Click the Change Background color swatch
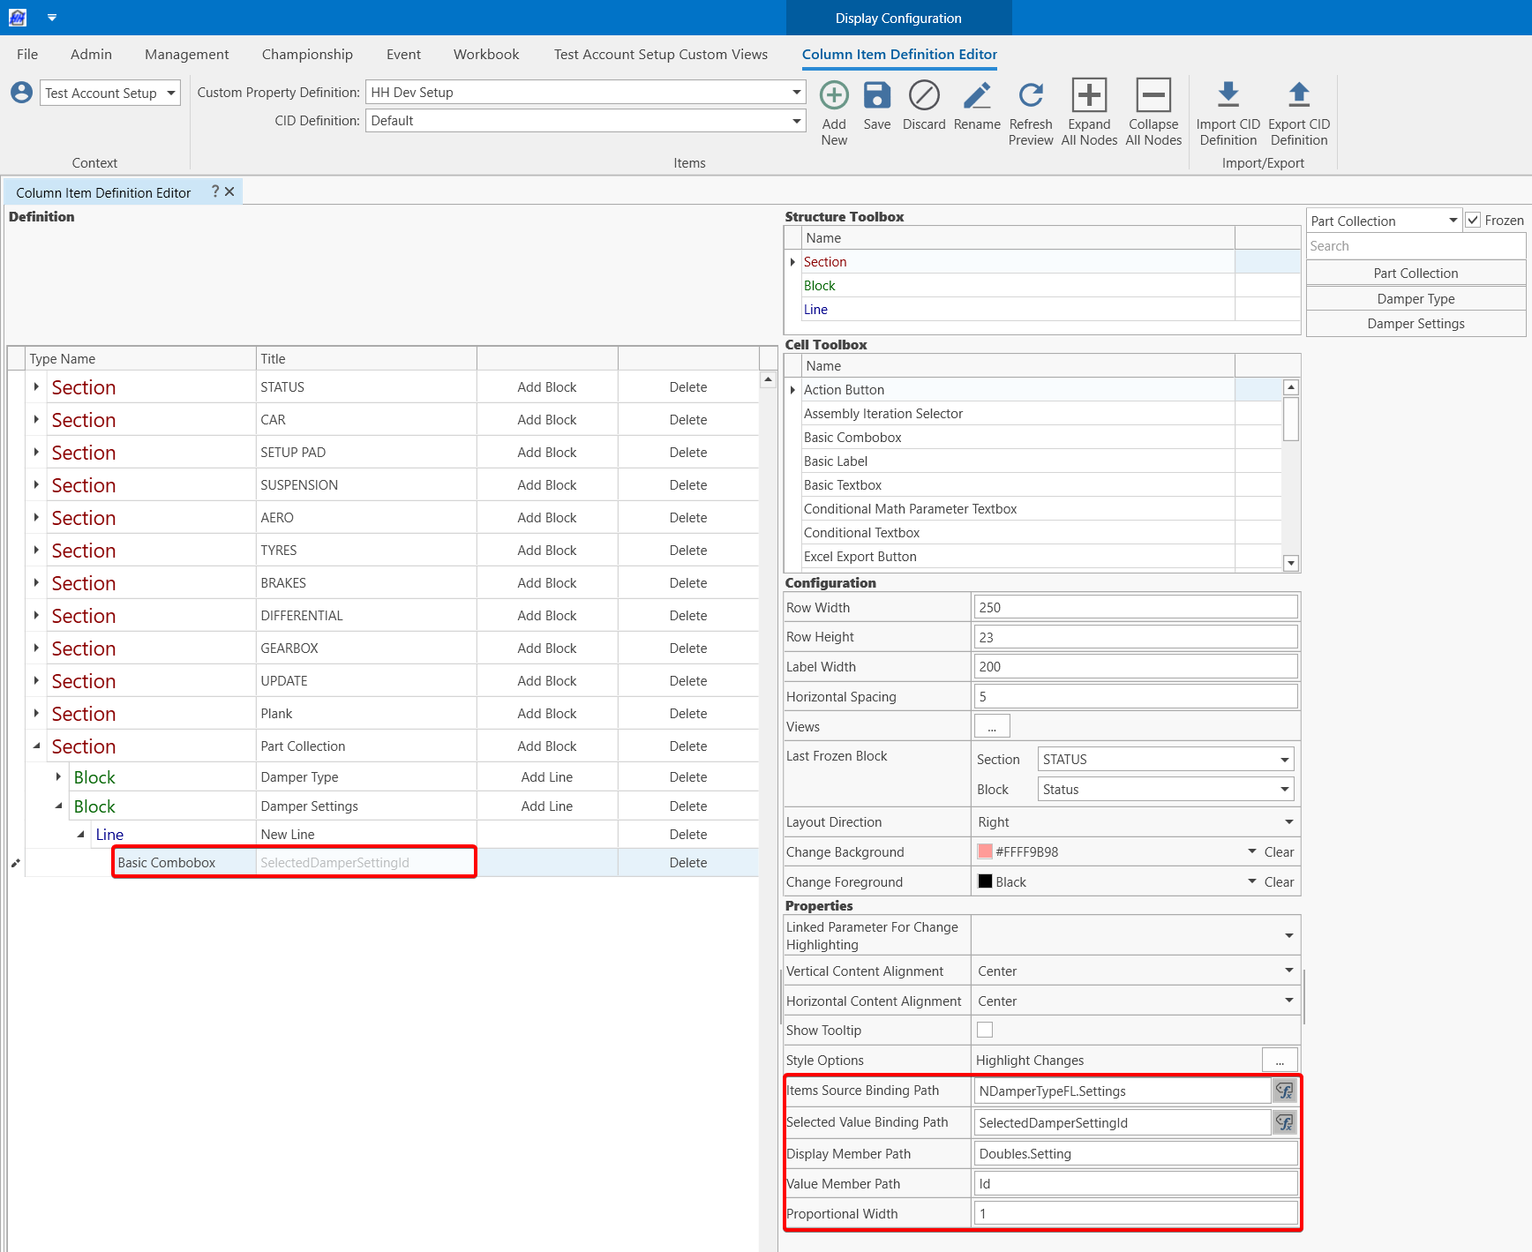The width and height of the screenshot is (1532, 1252). click(985, 852)
